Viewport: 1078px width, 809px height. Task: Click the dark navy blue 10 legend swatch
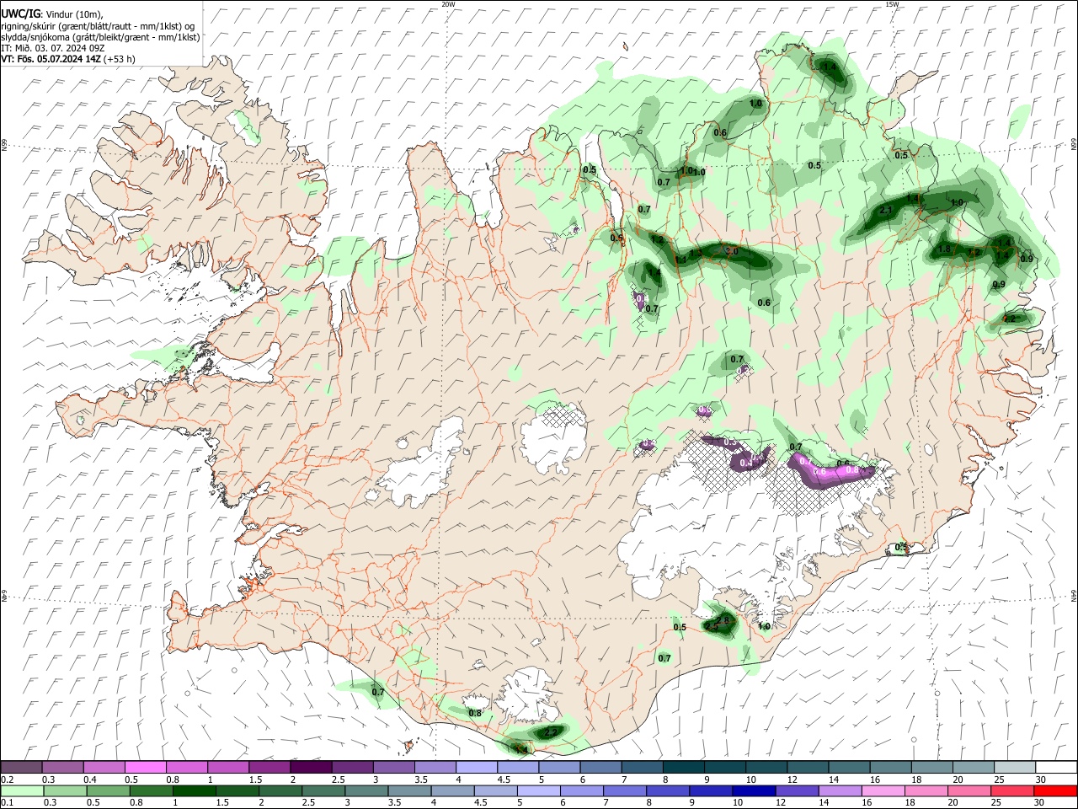click(x=753, y=790)
